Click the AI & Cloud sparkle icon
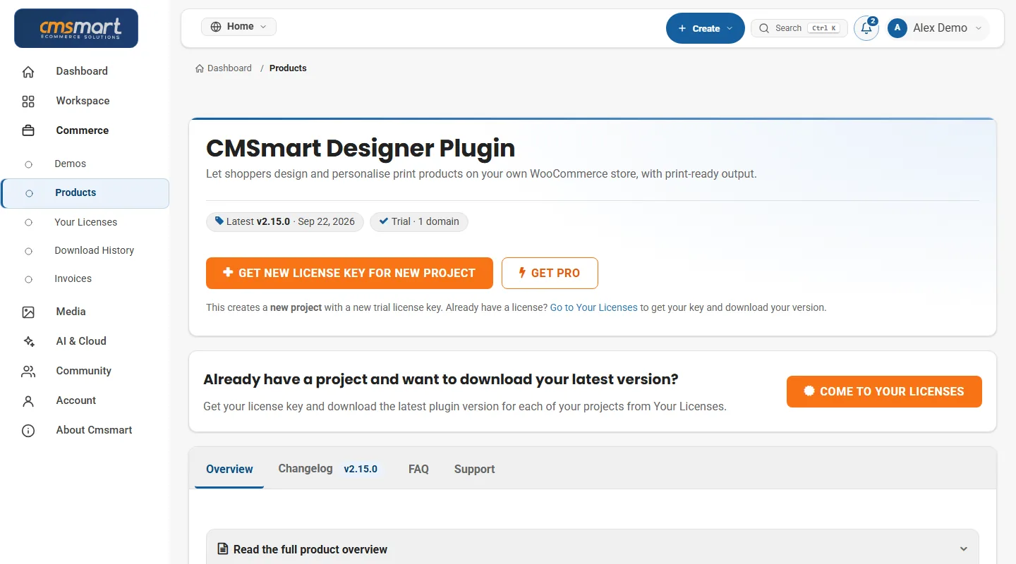This screenshot has width=1016, height=564. (28, 341)
